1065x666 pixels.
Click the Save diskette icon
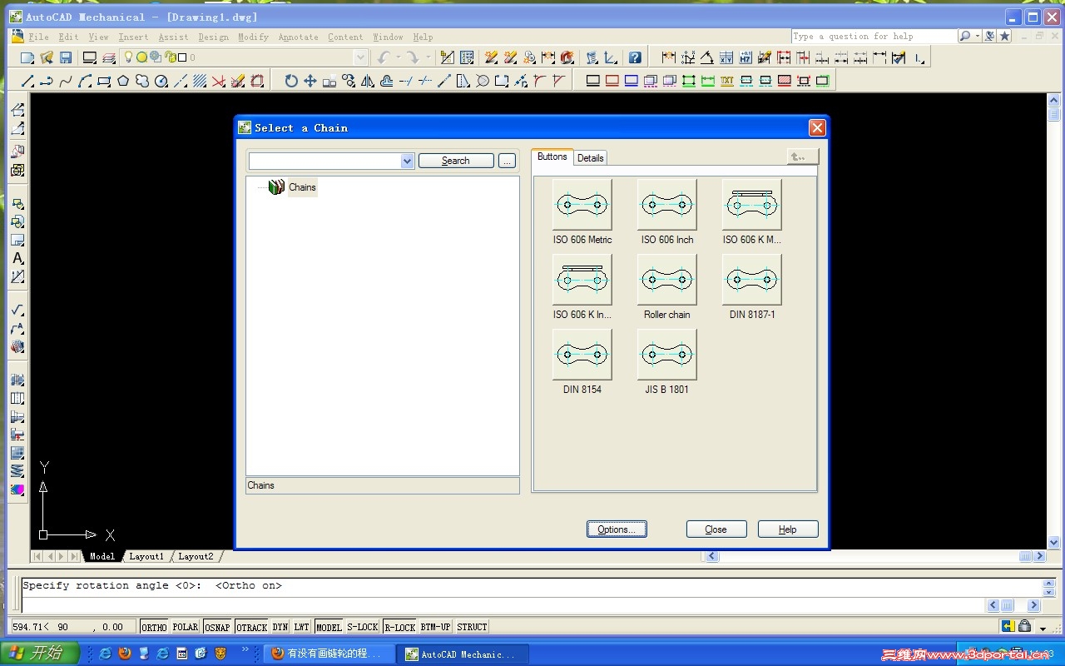point(66,58)
